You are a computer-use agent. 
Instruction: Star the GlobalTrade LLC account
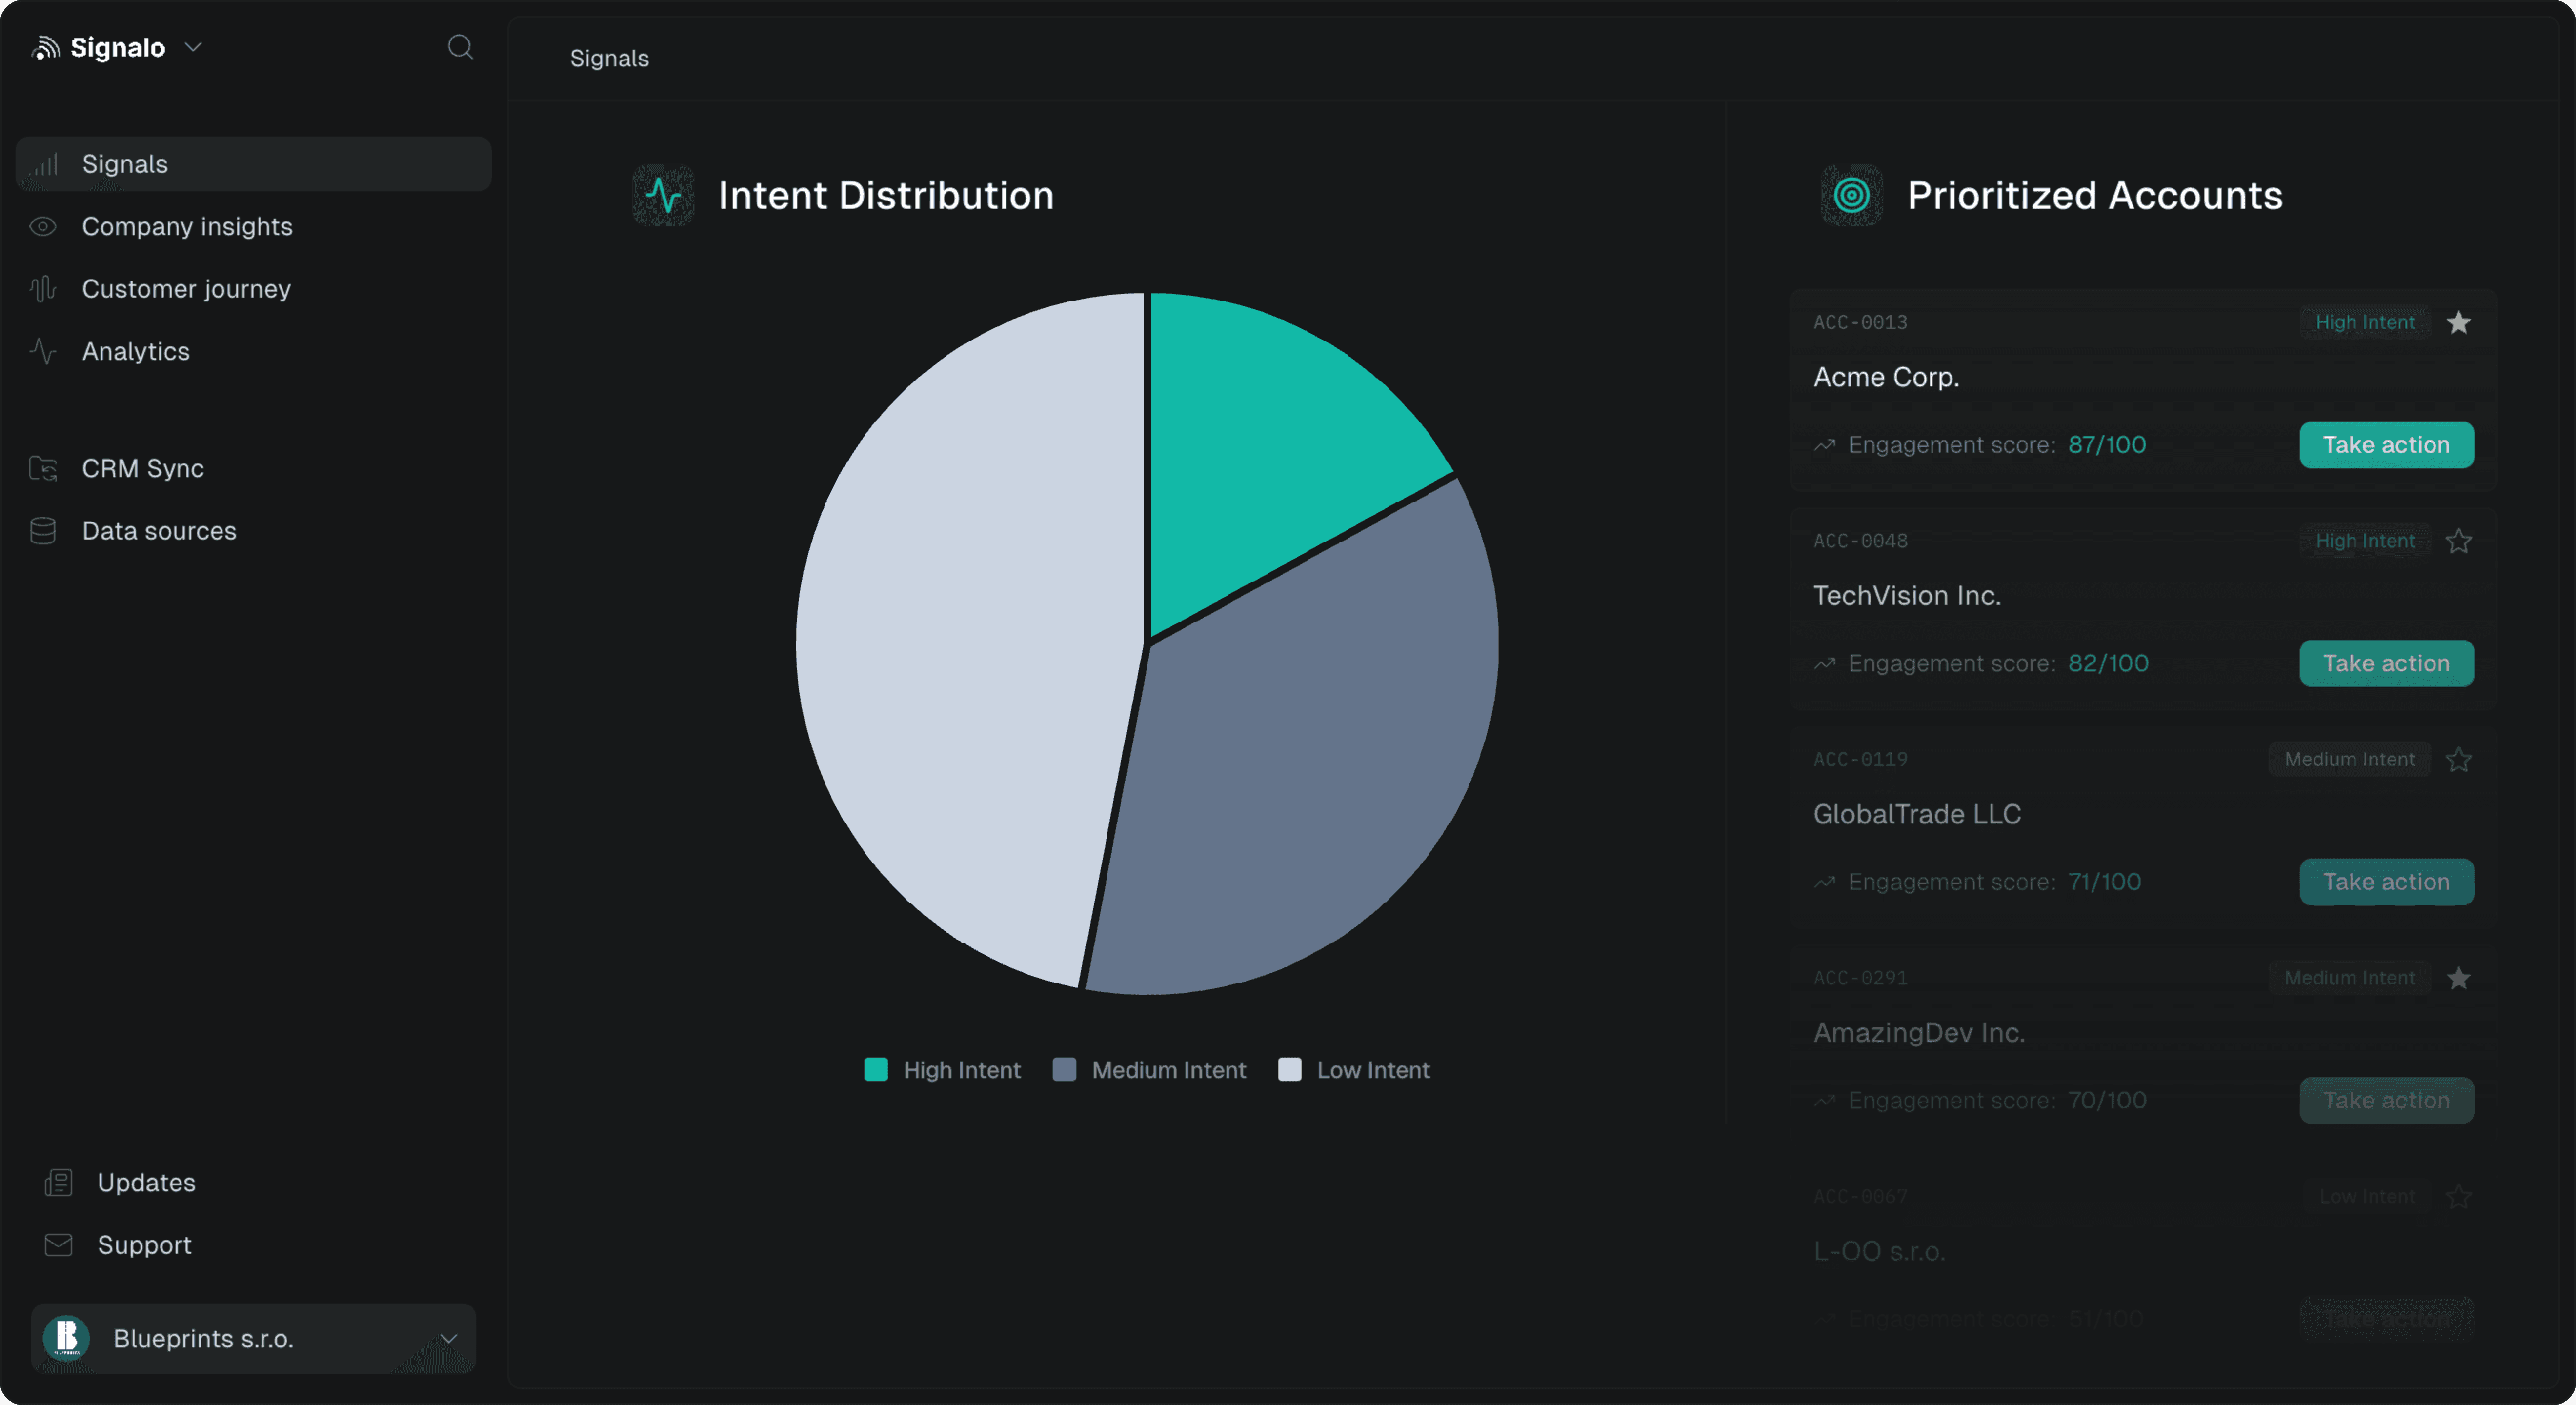[x=2458, y=760]
